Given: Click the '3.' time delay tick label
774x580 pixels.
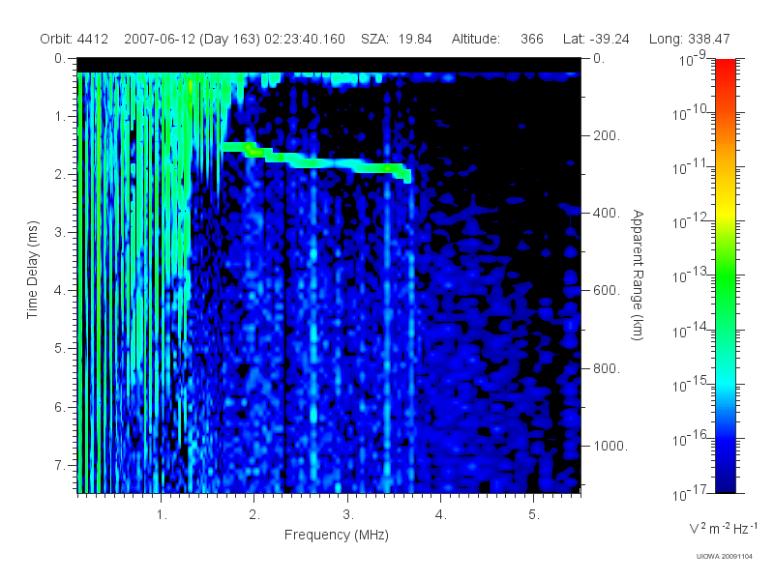Looking at the screenshot, I should tap(60, 232).
